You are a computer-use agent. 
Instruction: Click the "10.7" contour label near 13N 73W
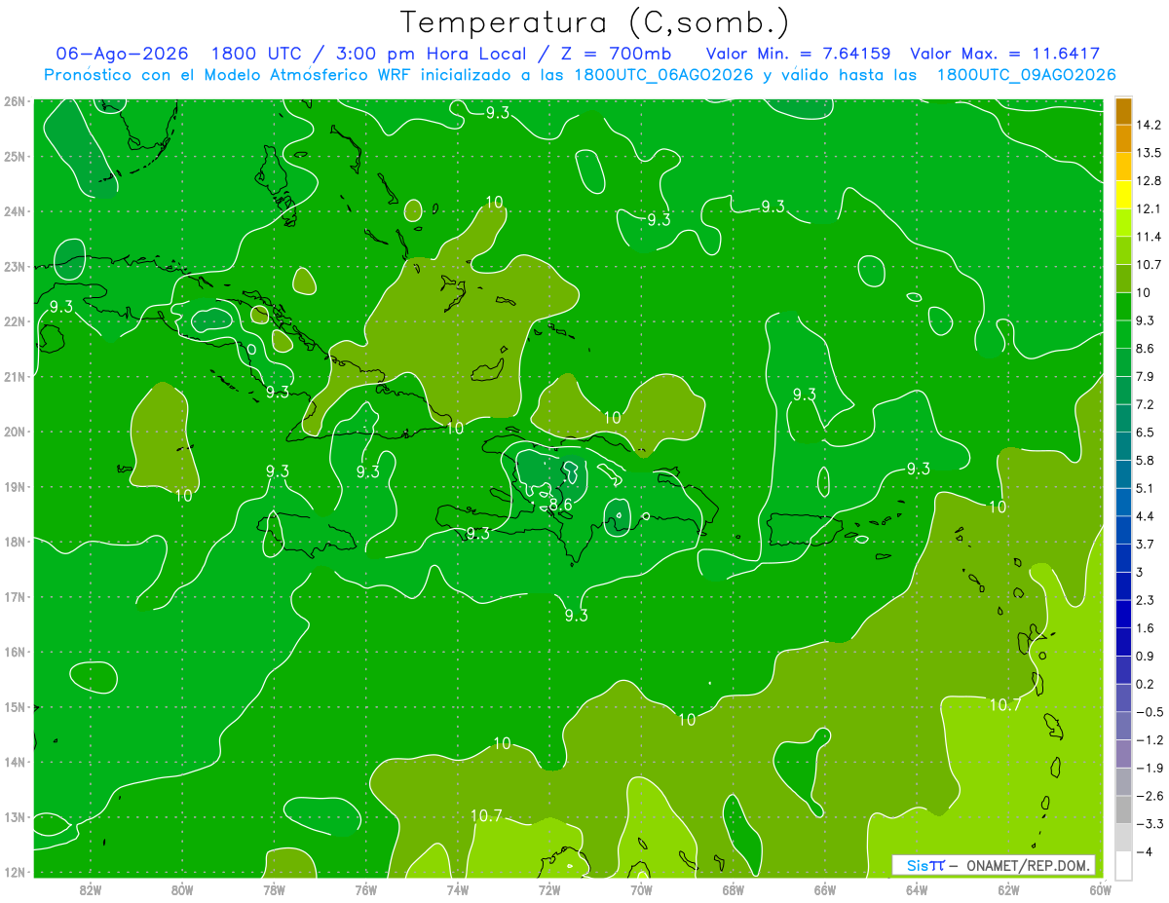tap(485, 815)
